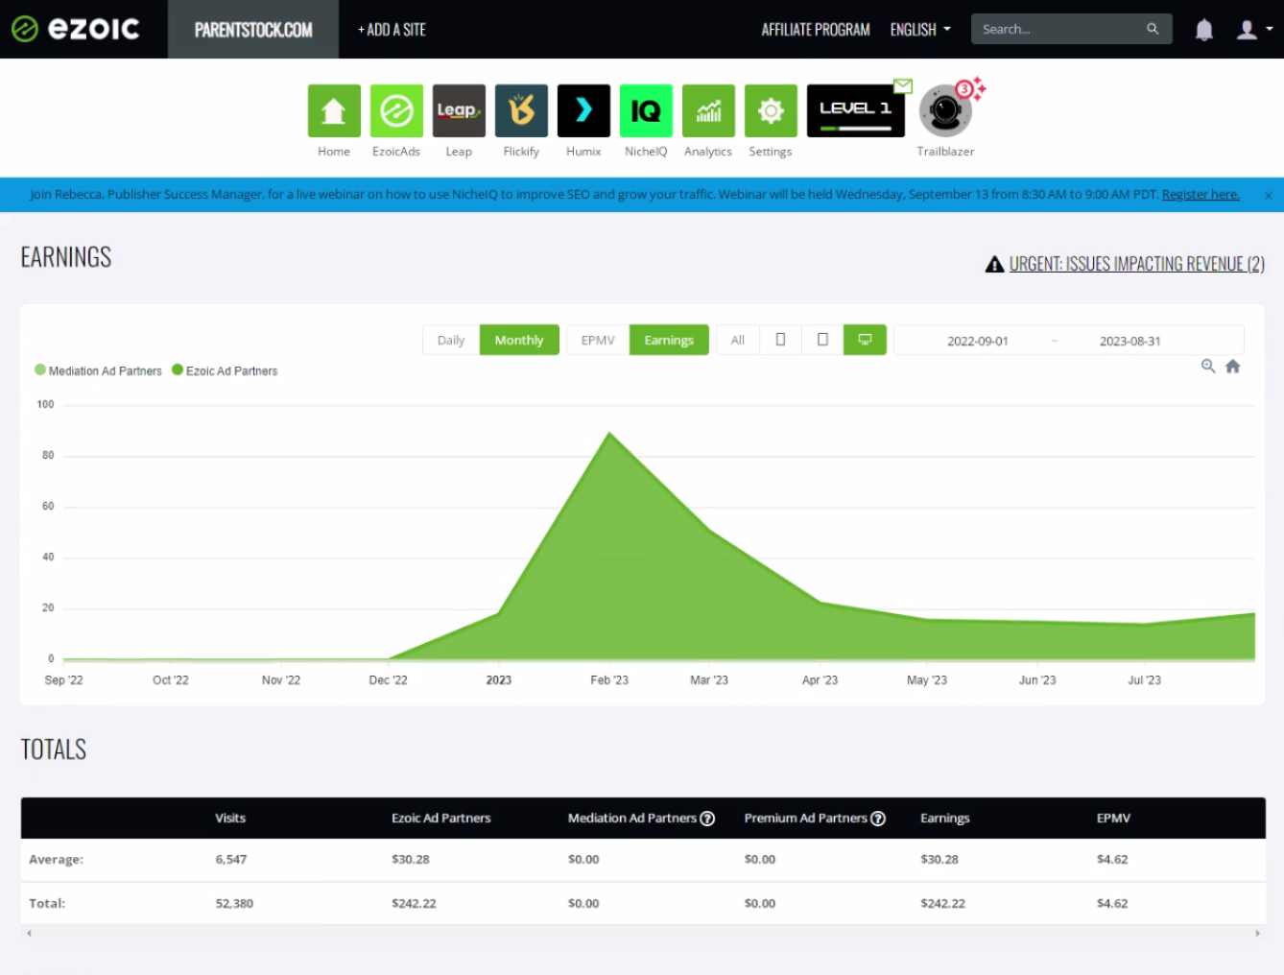This screenshot has height=975, width=1284.
Task: Click the Ezoic Ad Partners column header
Action: 441,819
